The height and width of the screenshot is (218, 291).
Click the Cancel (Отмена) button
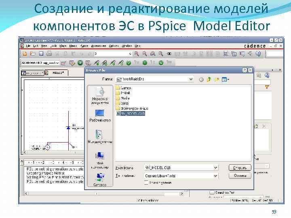[x=240, y=176]
